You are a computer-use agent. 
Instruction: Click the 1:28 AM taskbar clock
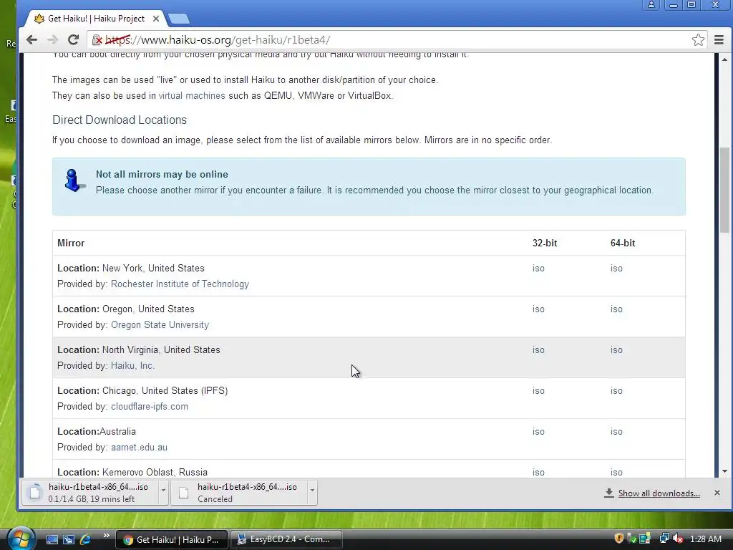[705, 539]
